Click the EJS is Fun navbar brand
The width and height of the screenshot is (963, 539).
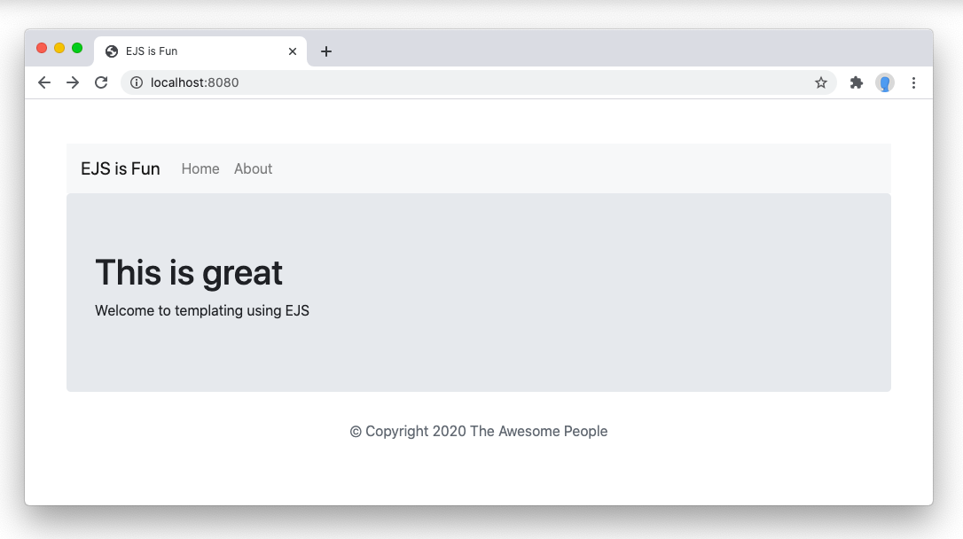coord(121,168)
